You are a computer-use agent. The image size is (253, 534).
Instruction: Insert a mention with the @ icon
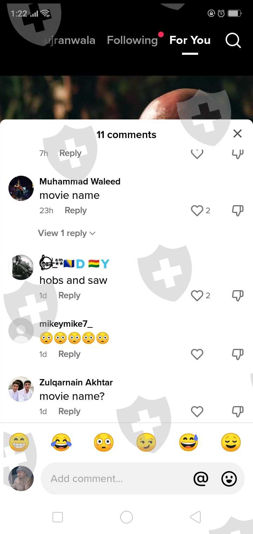[x=201, y=478]
